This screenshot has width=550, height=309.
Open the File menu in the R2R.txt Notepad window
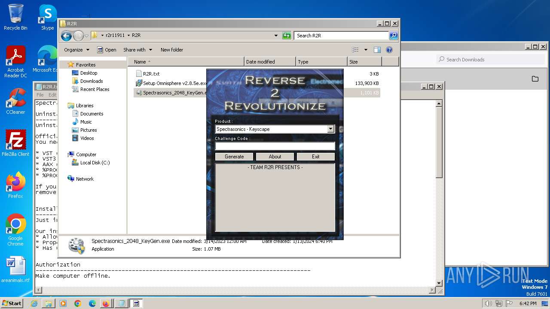[x=40, y=95]
